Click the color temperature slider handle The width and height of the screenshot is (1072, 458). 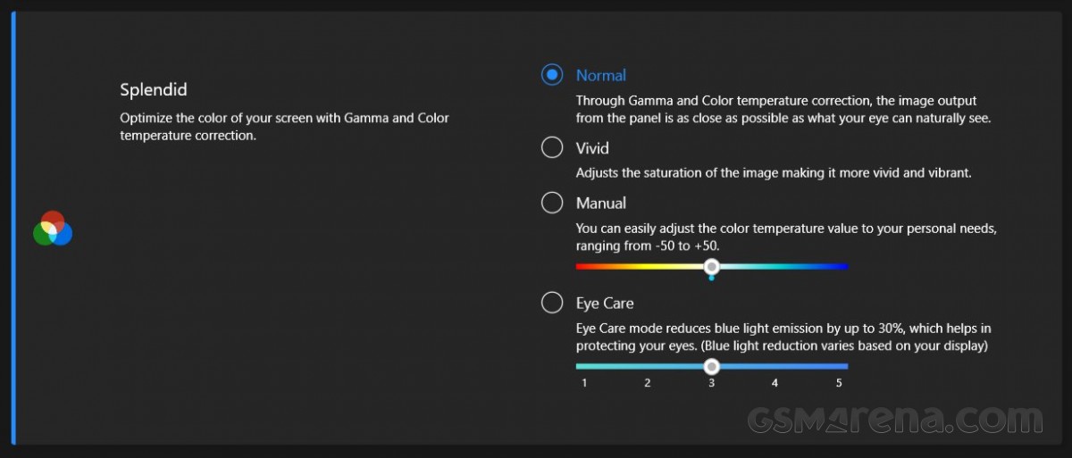(x=711, y=266)
